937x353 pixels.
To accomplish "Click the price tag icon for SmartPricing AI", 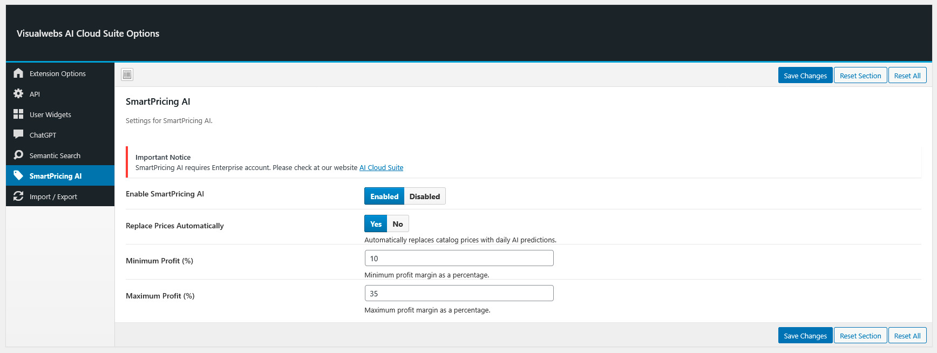I will pyautogui.click(x=18, y=175).
